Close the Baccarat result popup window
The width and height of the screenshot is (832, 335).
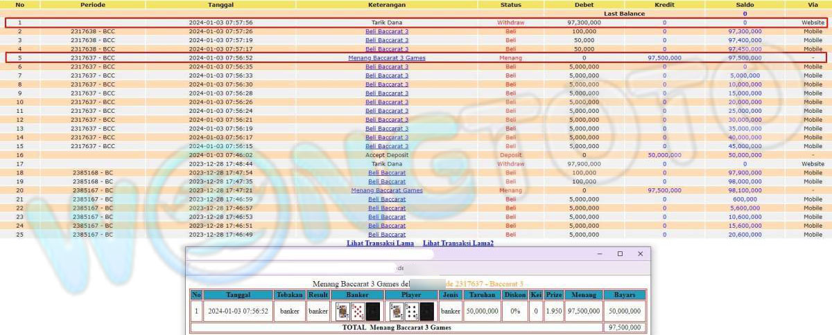click(x=640, y=254)
